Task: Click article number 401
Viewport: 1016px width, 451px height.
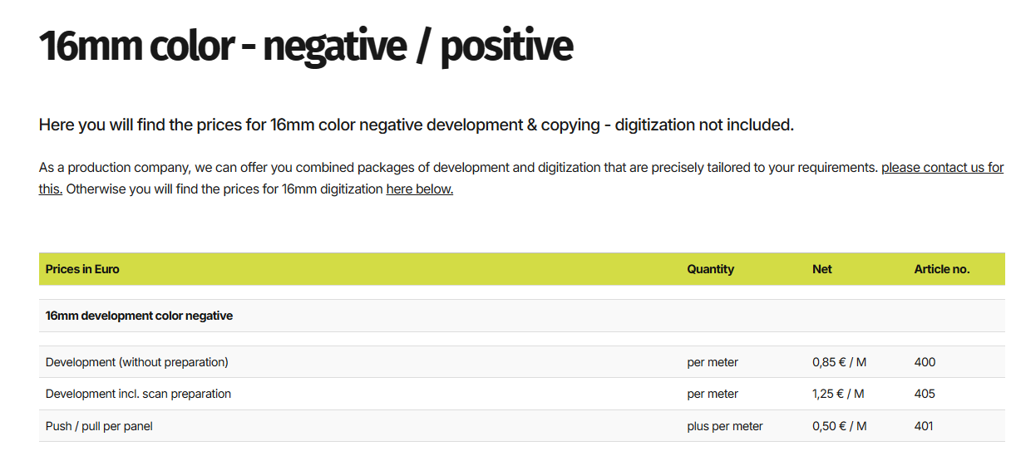Action: pos(923,426)
